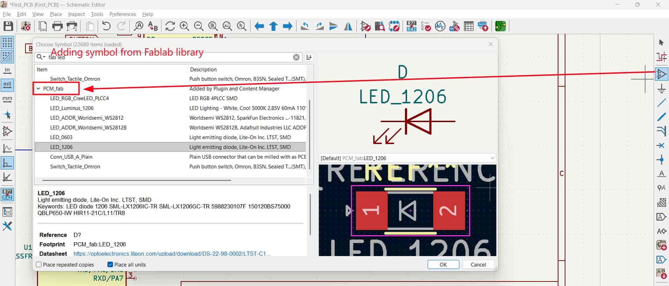Open the File menu
This screenshot has width=669, height=286.
[7, 14]
